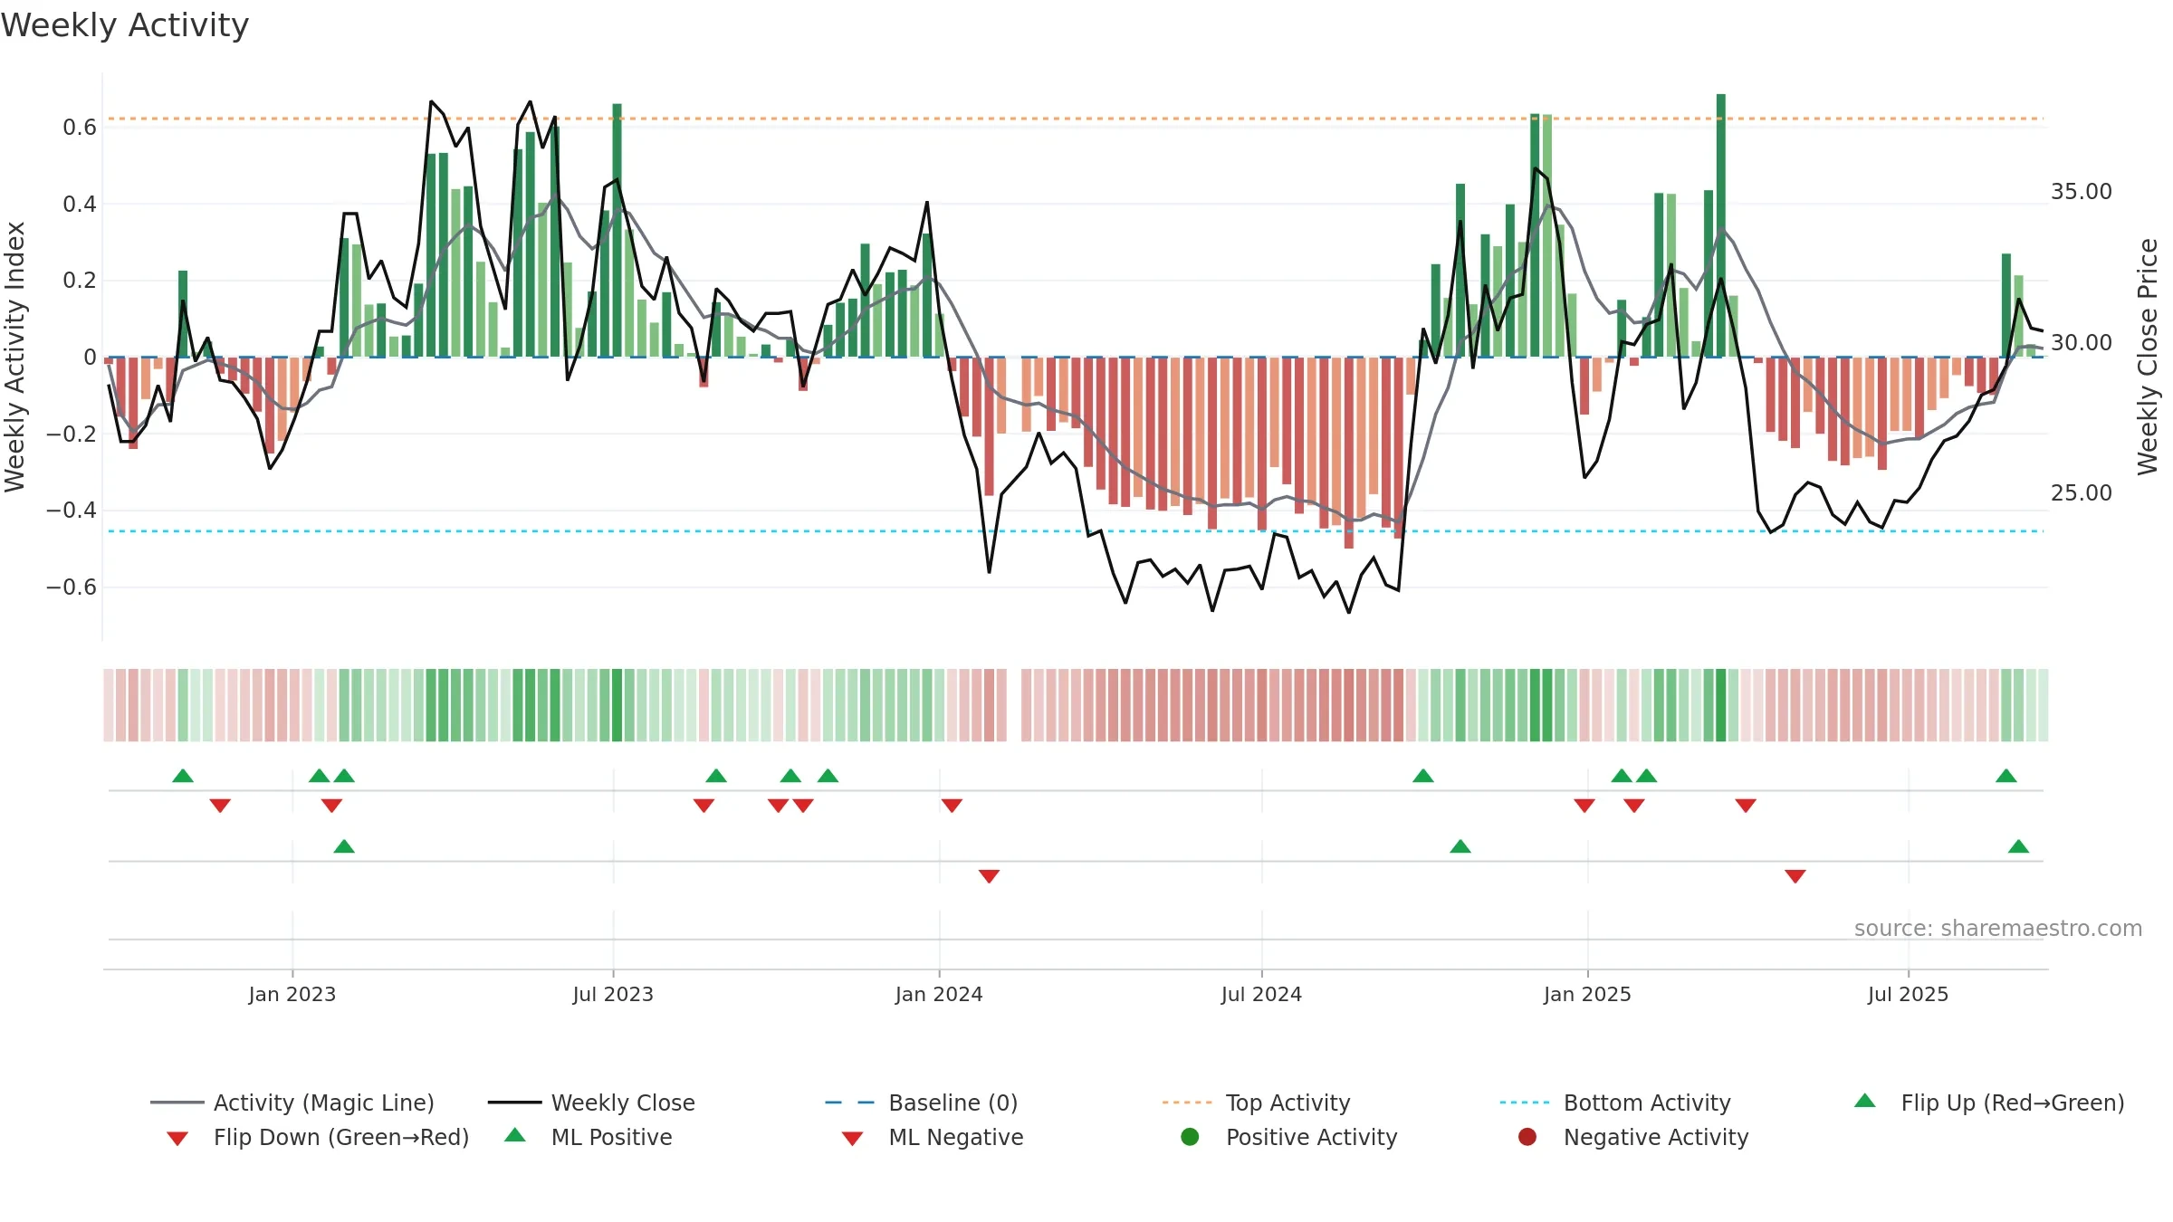This screenshot has width=2173, height=1222.
Task: Toggle the Flip Down (Green→Red) legend entry
Action: [x=318, y=1137]
